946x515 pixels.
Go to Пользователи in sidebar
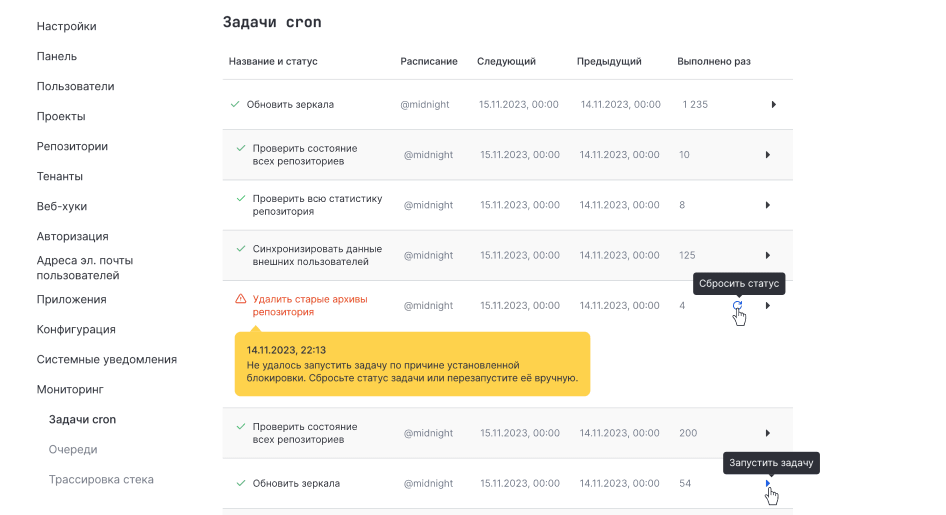point(75,86)
